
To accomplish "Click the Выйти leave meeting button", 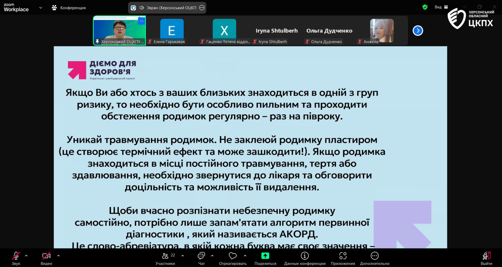I will 486,256.
